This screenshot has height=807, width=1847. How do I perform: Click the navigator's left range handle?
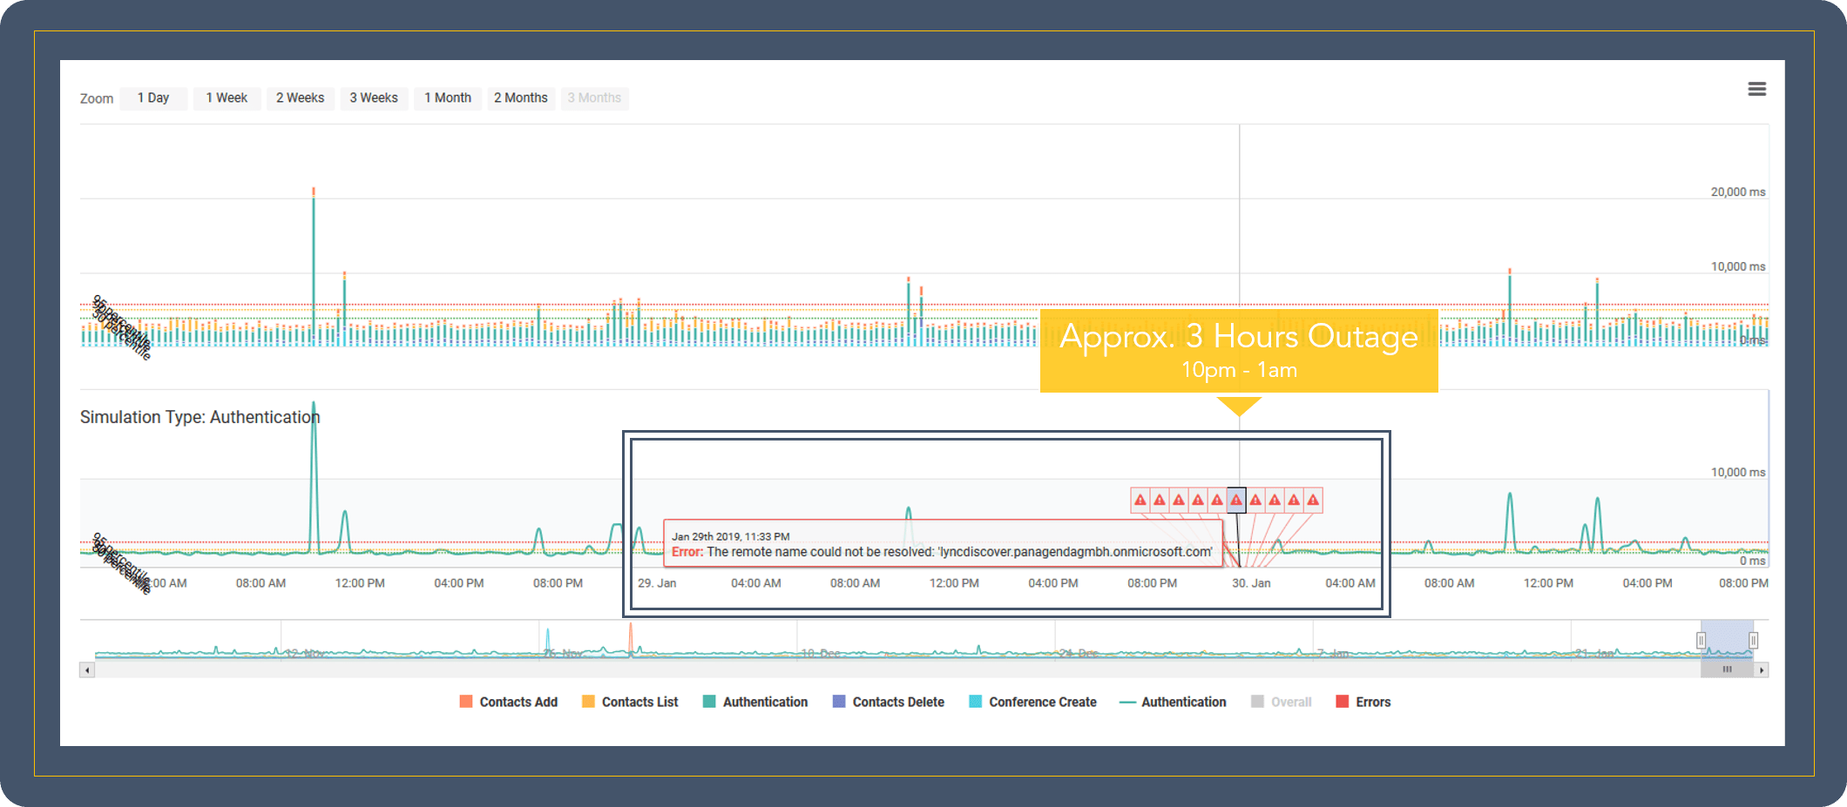click(x=1701, y=641)
